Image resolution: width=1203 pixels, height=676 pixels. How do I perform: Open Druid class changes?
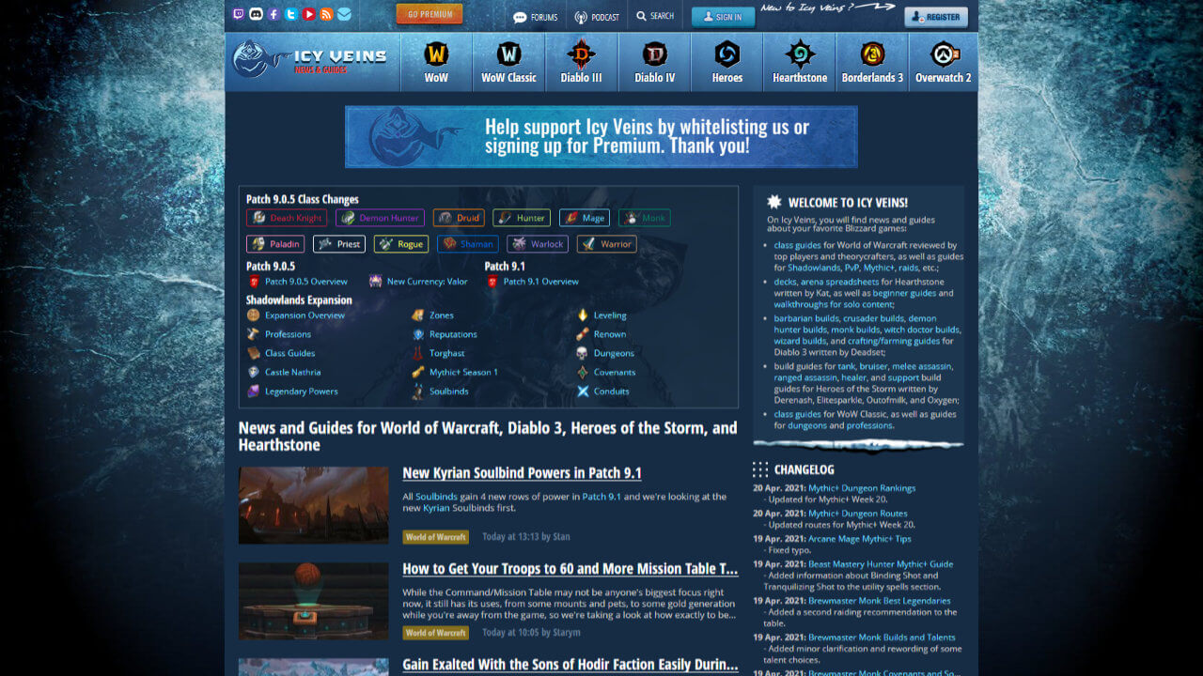pos(459,218)
